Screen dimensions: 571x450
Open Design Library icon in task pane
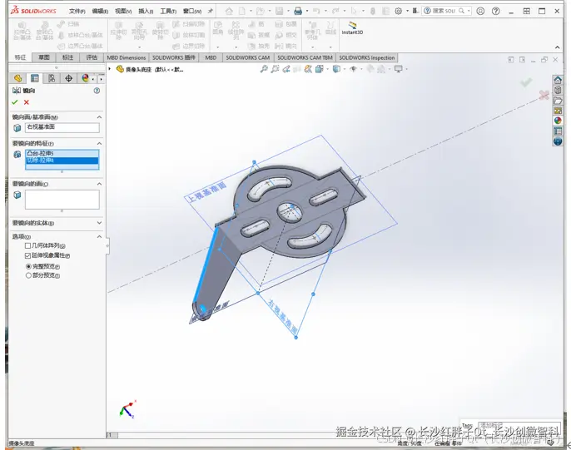coord(558,90)
